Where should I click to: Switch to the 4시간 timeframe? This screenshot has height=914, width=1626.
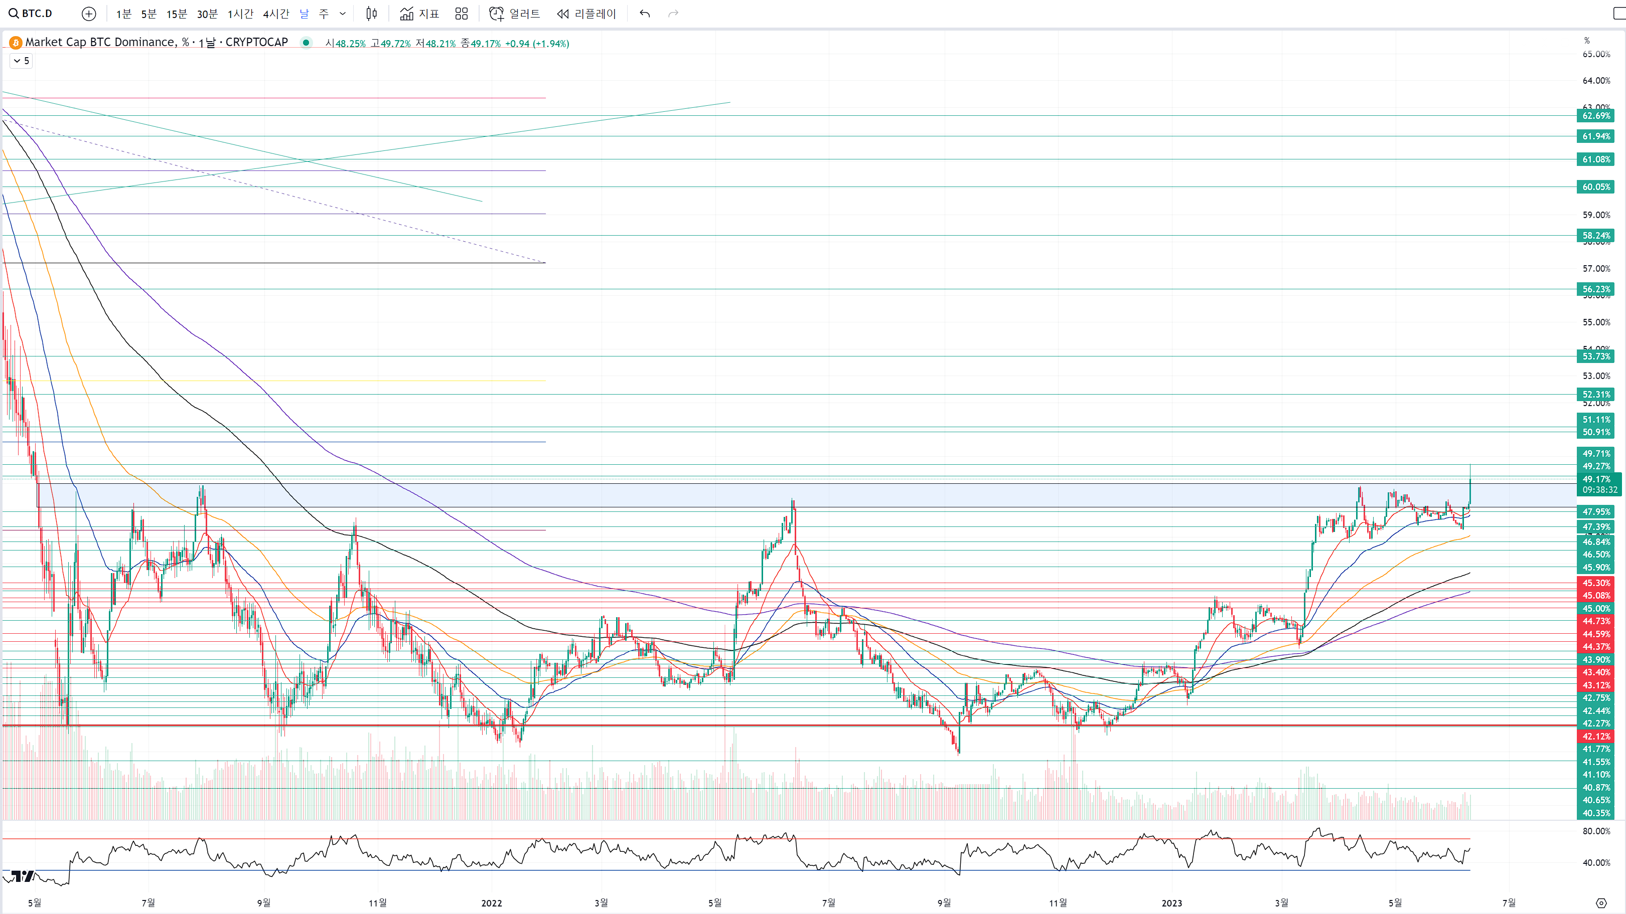pos(276,13)
